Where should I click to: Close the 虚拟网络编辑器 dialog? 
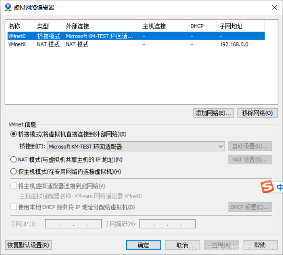274,8
